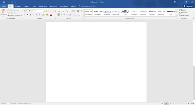Open the Ansicht ribbon tab
This screenshot has width=195, height=105.
point(73,6)
